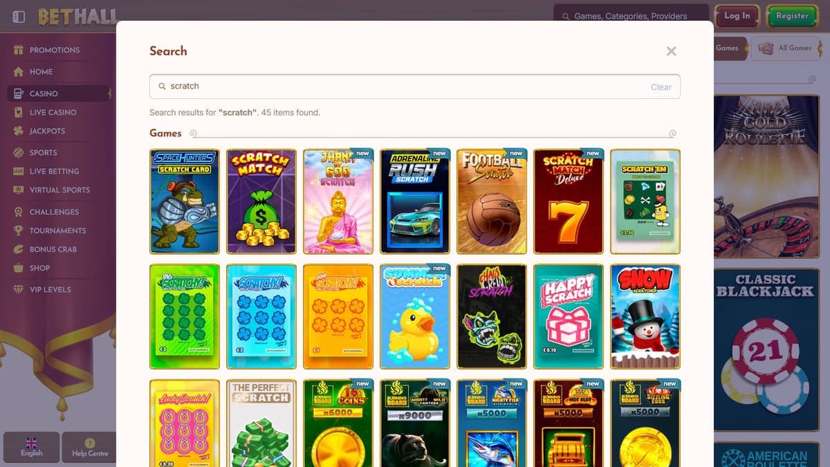Close the Search dialog with the X

pyautogui.click(x=671, y=51)
